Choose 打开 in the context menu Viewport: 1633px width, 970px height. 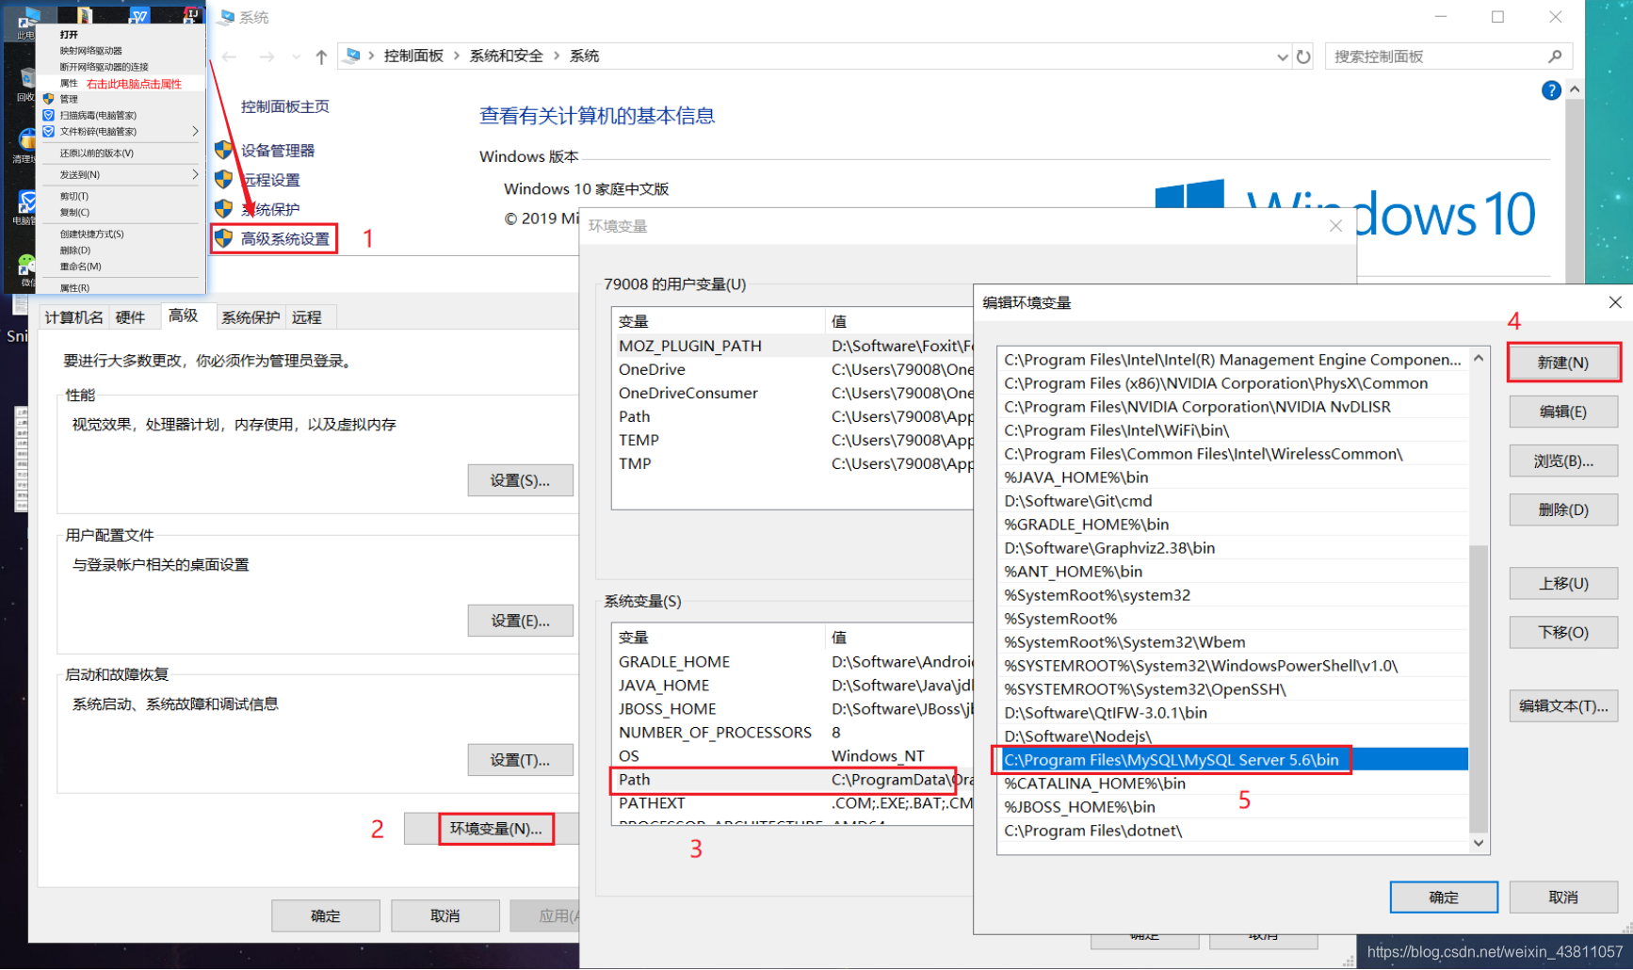120,34
